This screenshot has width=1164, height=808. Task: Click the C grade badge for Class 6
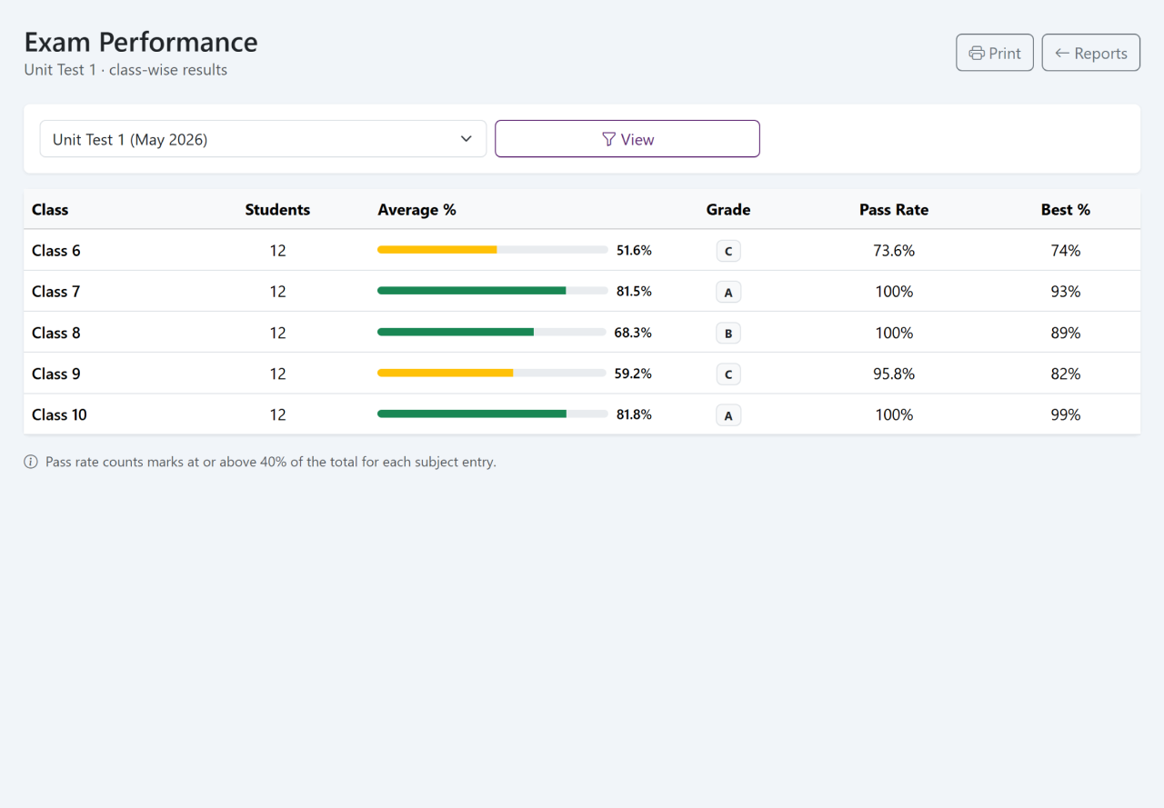pyautogui.click(x=728, y=251)
